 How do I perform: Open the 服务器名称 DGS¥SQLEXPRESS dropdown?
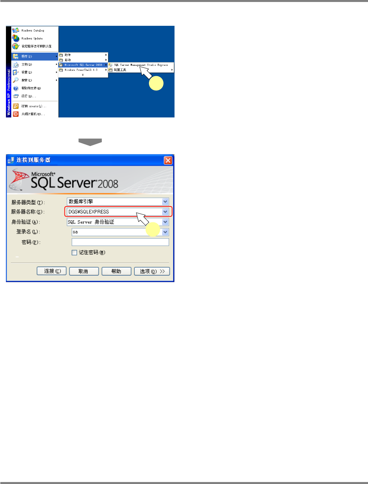click(165, 212)
